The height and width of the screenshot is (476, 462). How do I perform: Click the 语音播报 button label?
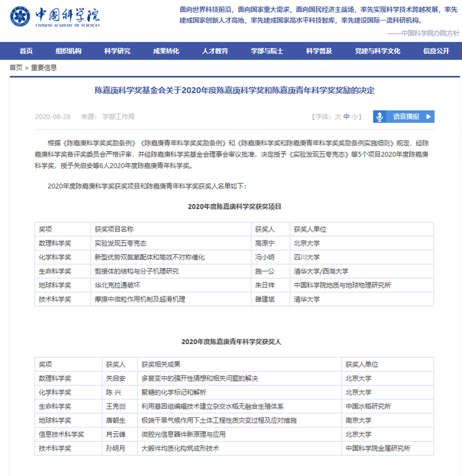click(406, 117)
